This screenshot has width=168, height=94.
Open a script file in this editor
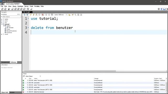coord(24,15)
